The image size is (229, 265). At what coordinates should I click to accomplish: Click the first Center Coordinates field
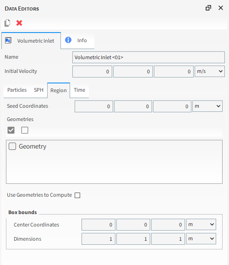(98, 225)
